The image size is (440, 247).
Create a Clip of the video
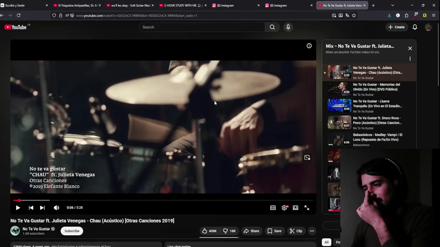(x=296, y=231)
